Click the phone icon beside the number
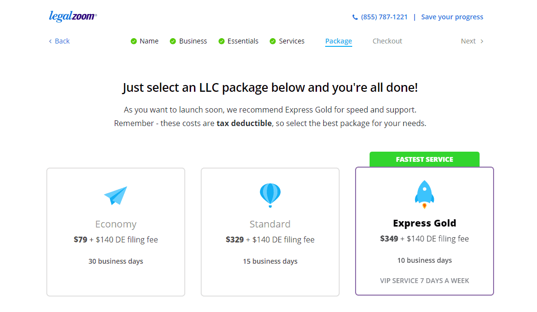The height and width of the screenshot is (312, 537). tap(355, 17)
